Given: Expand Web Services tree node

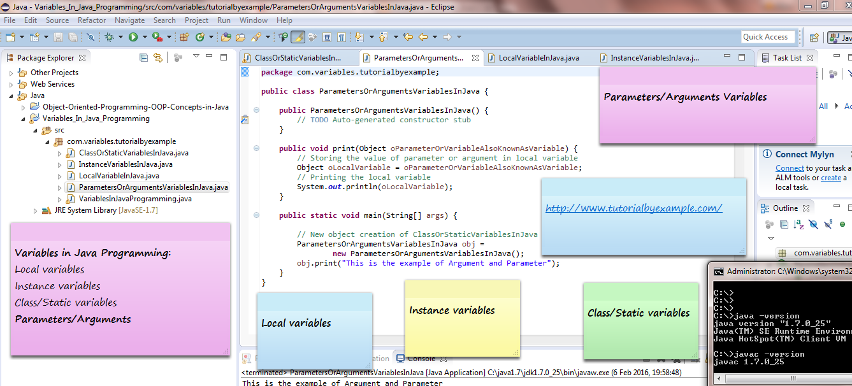Looking at the screenshot, I should click(11, 84).
